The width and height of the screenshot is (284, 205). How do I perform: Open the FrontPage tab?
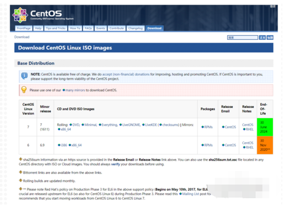(x=24, y=28)
